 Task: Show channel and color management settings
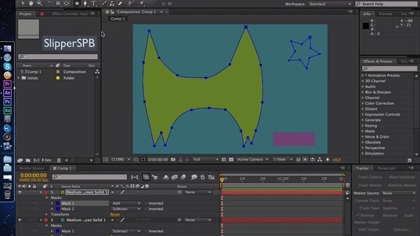pyautogui.click(x=188, y=159)
